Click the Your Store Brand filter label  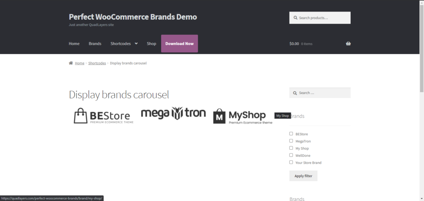click(x=308, y=163)
